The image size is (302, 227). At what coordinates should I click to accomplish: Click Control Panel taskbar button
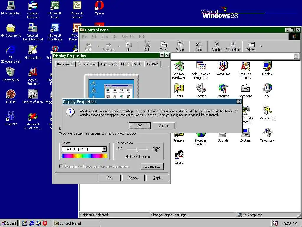tap(77, 223)
